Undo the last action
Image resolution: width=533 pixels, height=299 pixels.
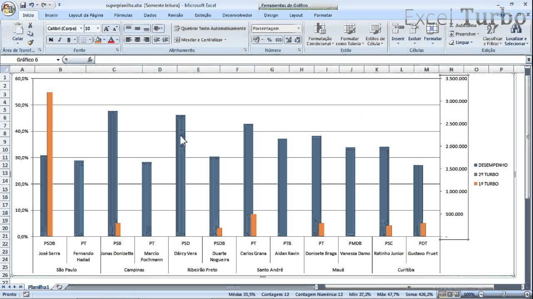click(x=32, y=5)
